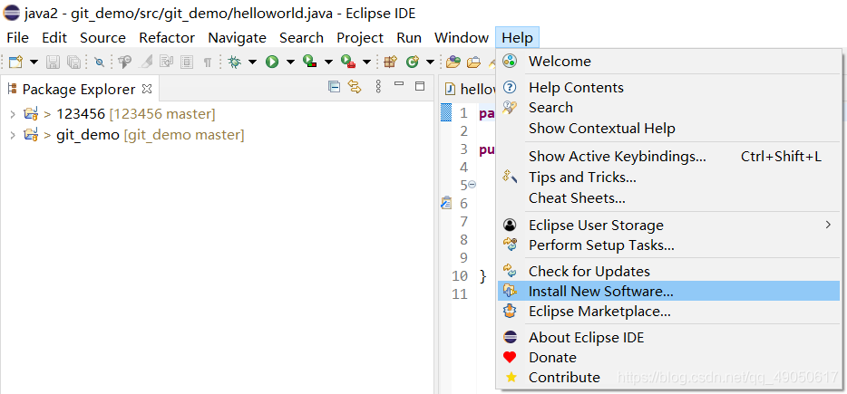Image resolution: width=847 pixels, height=394 pixels.
Task: Click the Open Task folder icon
Action: [473, 62]
